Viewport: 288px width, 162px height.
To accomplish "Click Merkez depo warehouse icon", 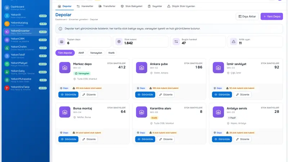I will coord(65,68).
